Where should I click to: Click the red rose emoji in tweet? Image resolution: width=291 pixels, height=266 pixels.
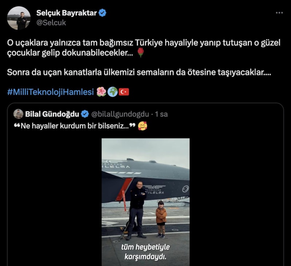pos(141,52)
